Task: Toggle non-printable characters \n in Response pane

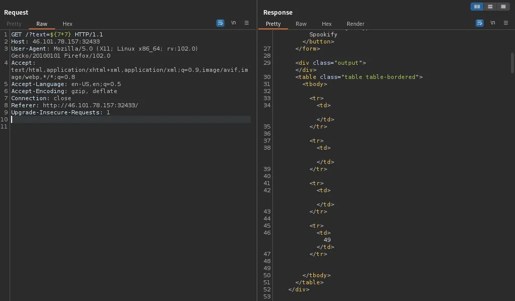Action: (x=493, y=23)
